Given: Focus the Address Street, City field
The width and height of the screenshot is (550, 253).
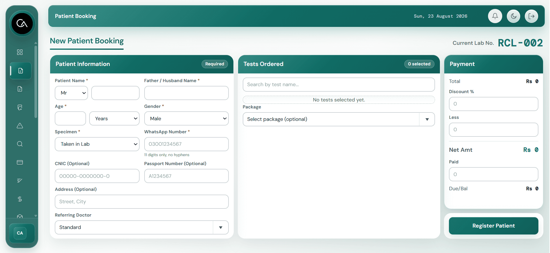Looking at the screenshot, I should (x=142, y=202).
